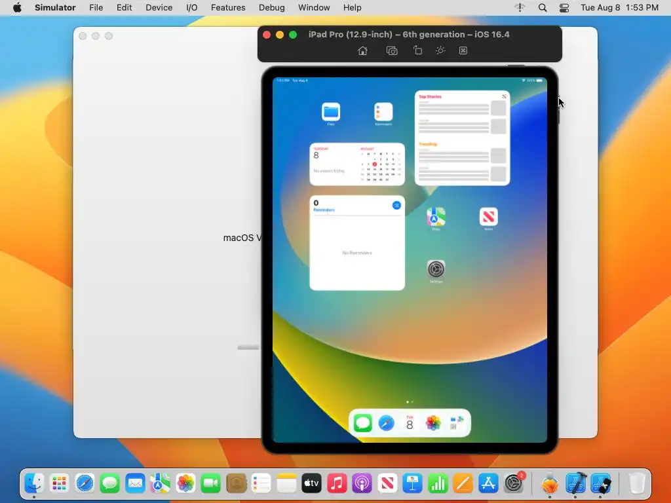Open FaceTime from the macOS Dock
This screenshot has width=671, height=503.
[x=210, y=484]
